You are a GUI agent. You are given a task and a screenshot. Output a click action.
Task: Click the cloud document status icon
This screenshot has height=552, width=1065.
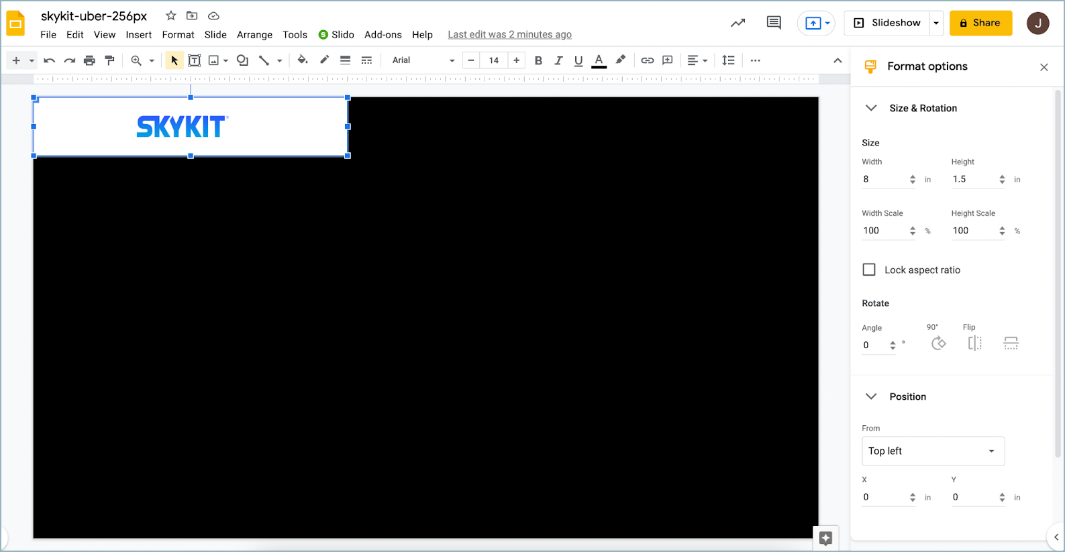coord(213,15)
